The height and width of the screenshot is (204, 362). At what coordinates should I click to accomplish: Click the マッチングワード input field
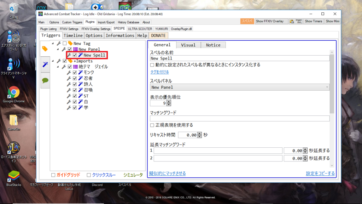(x=240, y=118)
